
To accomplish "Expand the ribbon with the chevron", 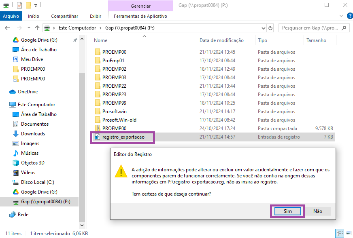I will (x=341, y=16).
